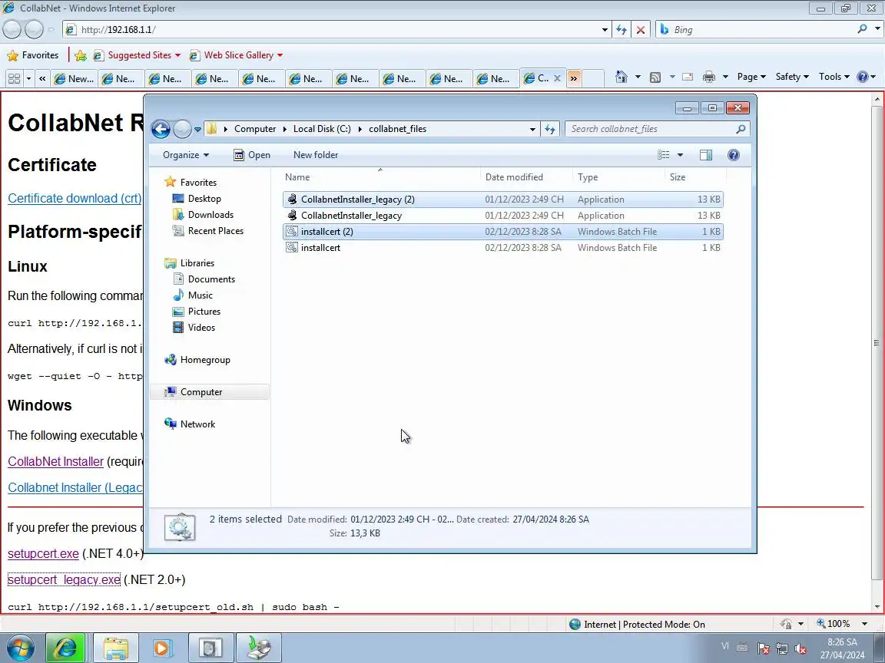The image size is (885, 663).
Task: Click Local Disk (C:) in address breadcrumb
Action: (x=322, y=129)
